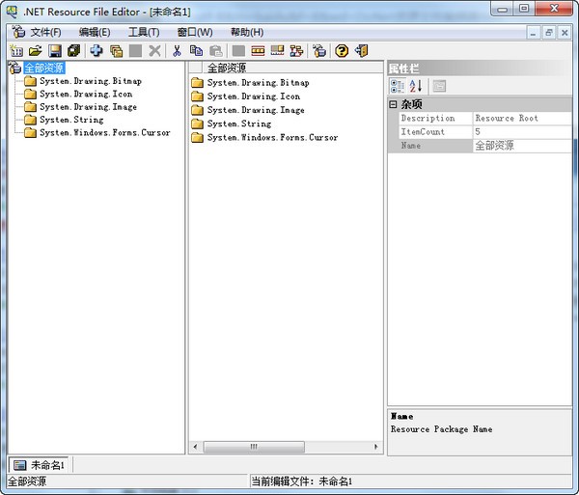Click the resource package icon before Help
This screenshot has height=495, width=579.
click(x=319, y=51)
